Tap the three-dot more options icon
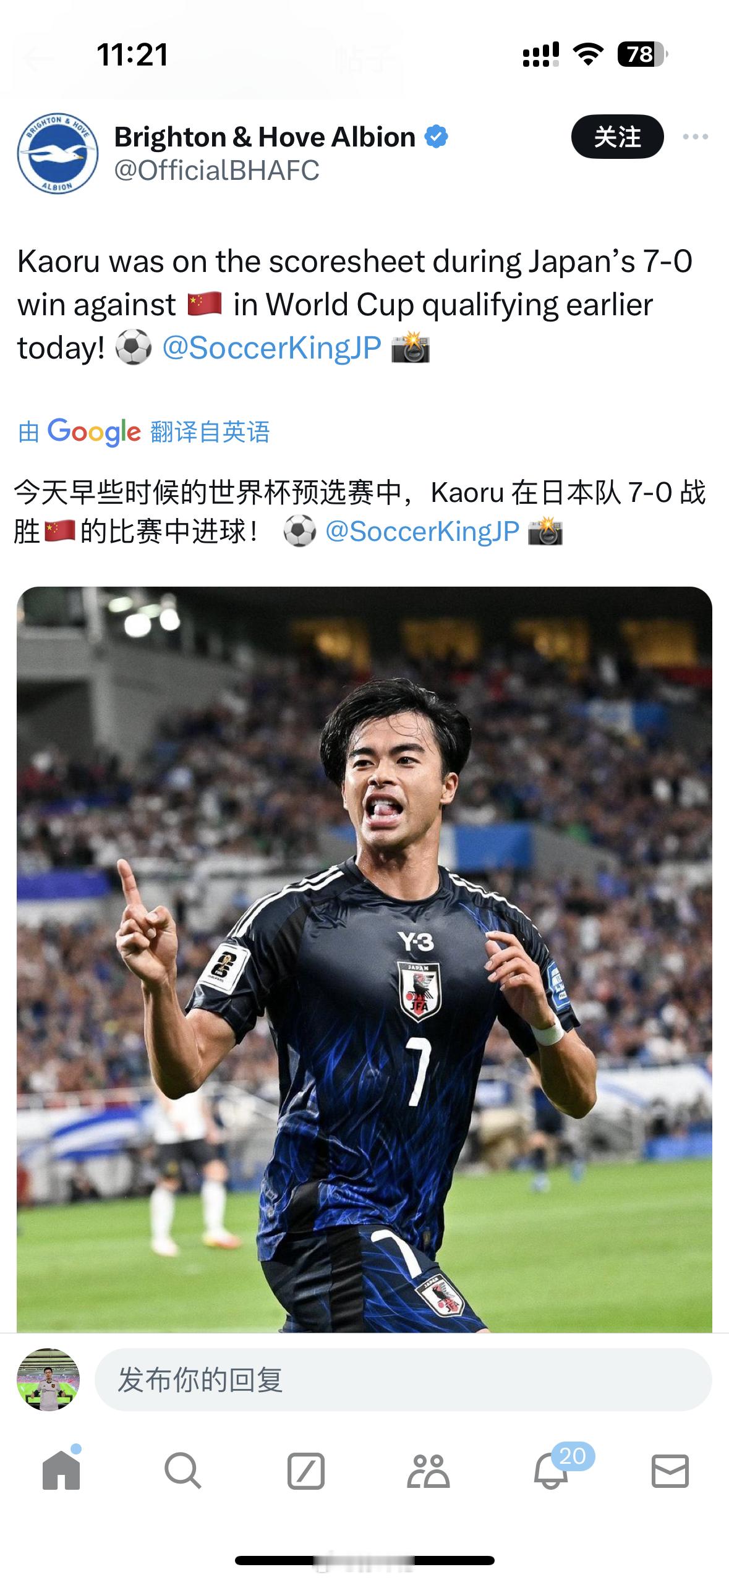 (695, 137)
